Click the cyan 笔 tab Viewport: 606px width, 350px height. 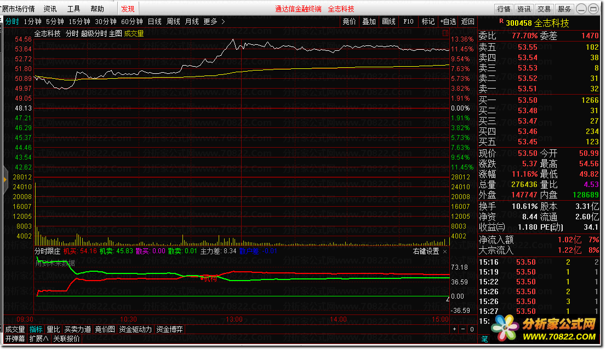click(484, 339)
